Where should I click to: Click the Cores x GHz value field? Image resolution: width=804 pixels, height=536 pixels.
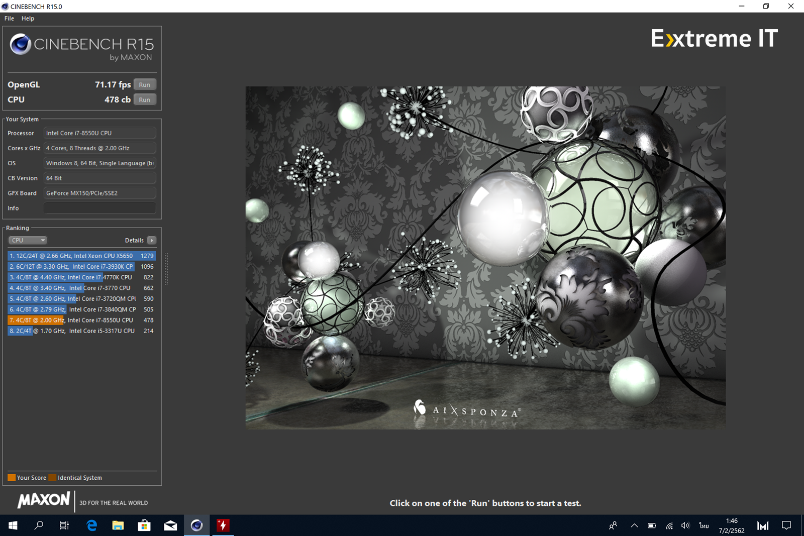[x=99, y=148]
